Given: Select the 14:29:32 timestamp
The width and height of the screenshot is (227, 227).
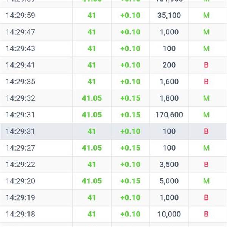Looking at the screenshot, I should [x=20, y=98].
